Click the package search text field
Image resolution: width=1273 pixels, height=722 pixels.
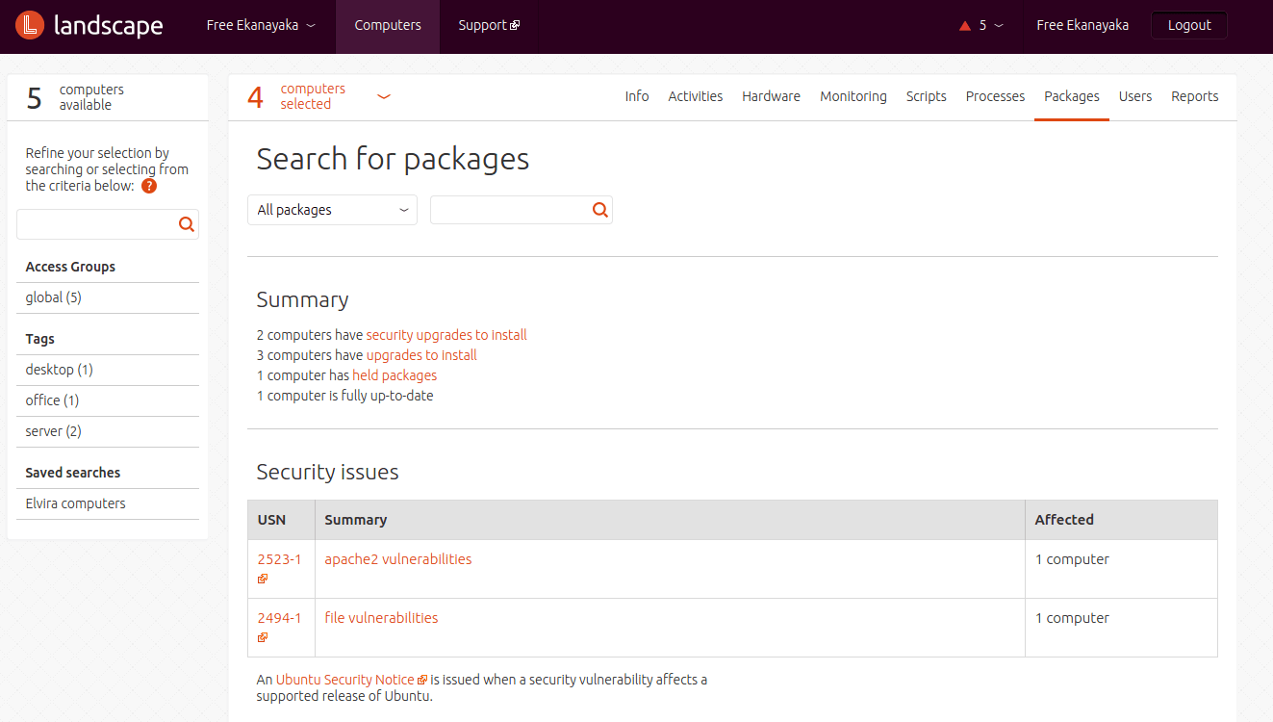click(510, 210)
